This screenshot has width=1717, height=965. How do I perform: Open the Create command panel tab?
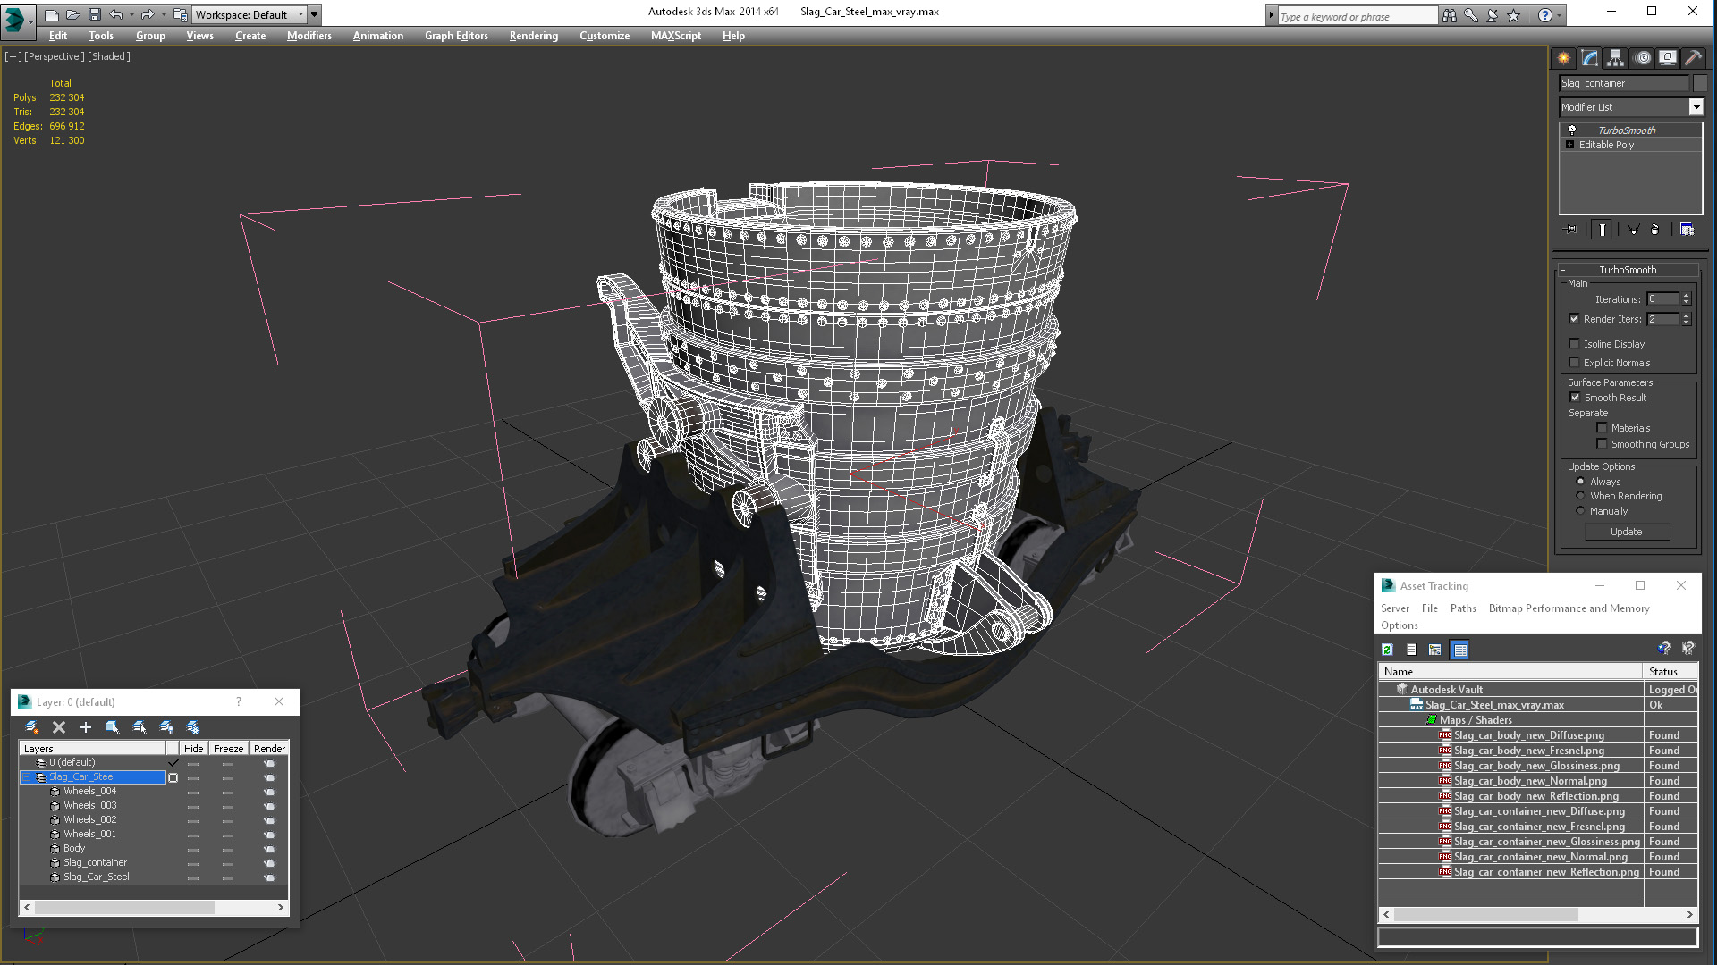click(1563, 58)
